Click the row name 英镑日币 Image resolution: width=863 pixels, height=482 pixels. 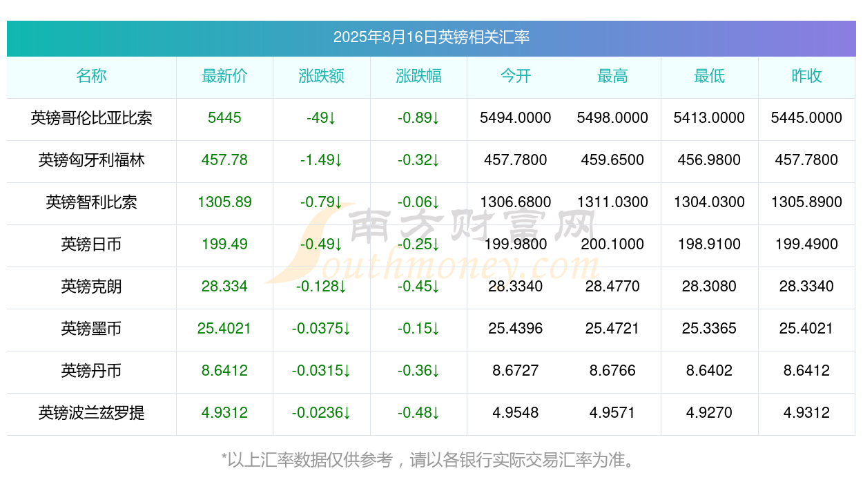click(x=91, y=244)
